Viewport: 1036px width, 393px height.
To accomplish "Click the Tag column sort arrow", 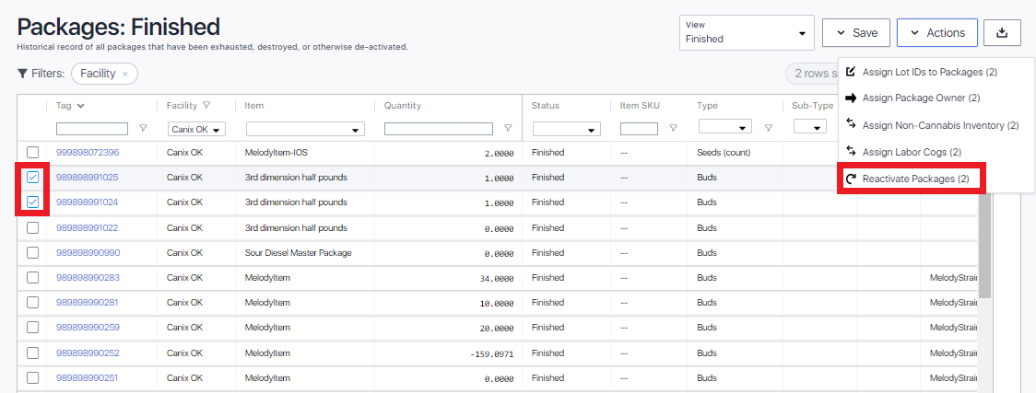I will 81,106.
